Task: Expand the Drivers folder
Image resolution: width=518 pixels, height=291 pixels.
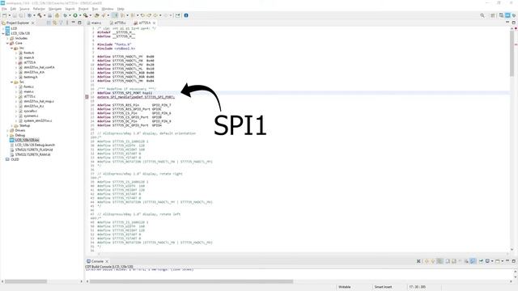Action: [7, 130]
